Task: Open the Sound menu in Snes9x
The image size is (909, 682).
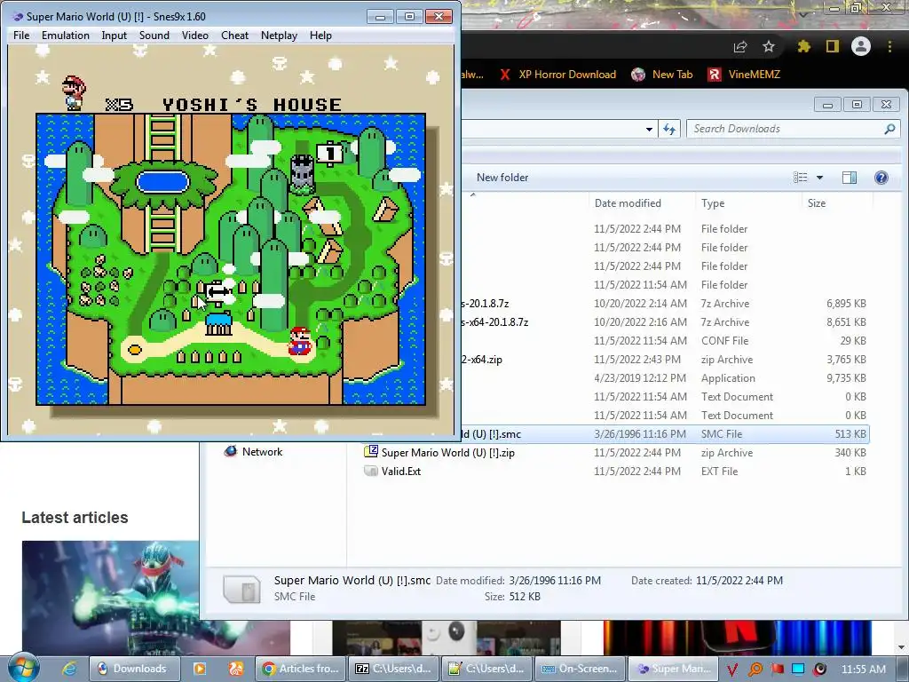Action: pos(154,36)
